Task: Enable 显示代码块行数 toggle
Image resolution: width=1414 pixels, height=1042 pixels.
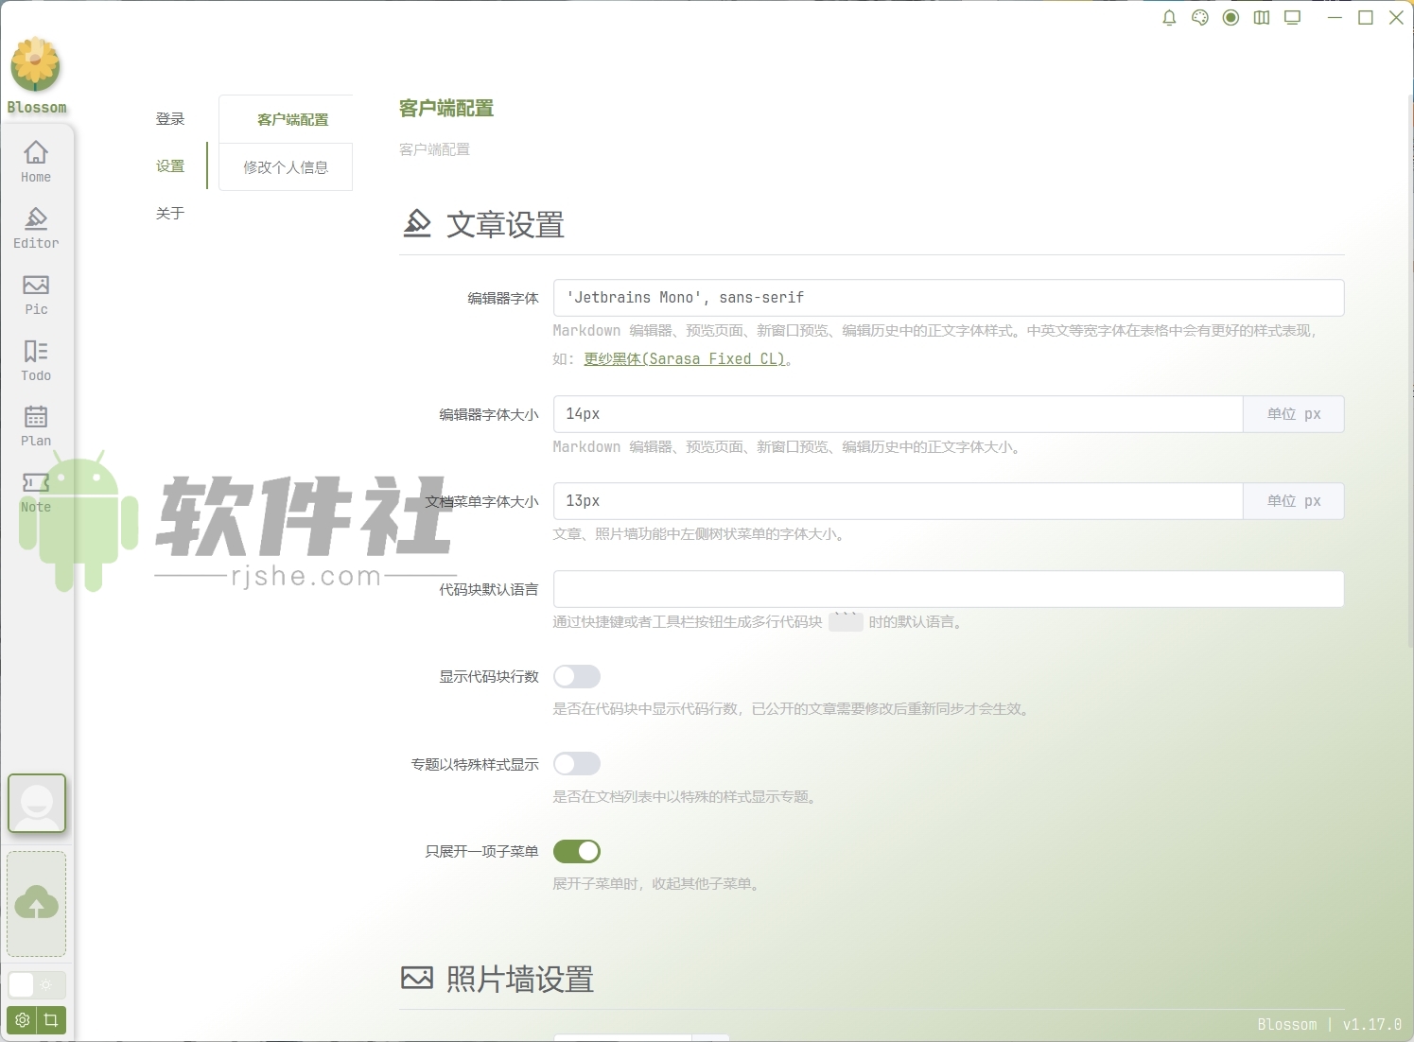Action: click(x=576, y=676)
